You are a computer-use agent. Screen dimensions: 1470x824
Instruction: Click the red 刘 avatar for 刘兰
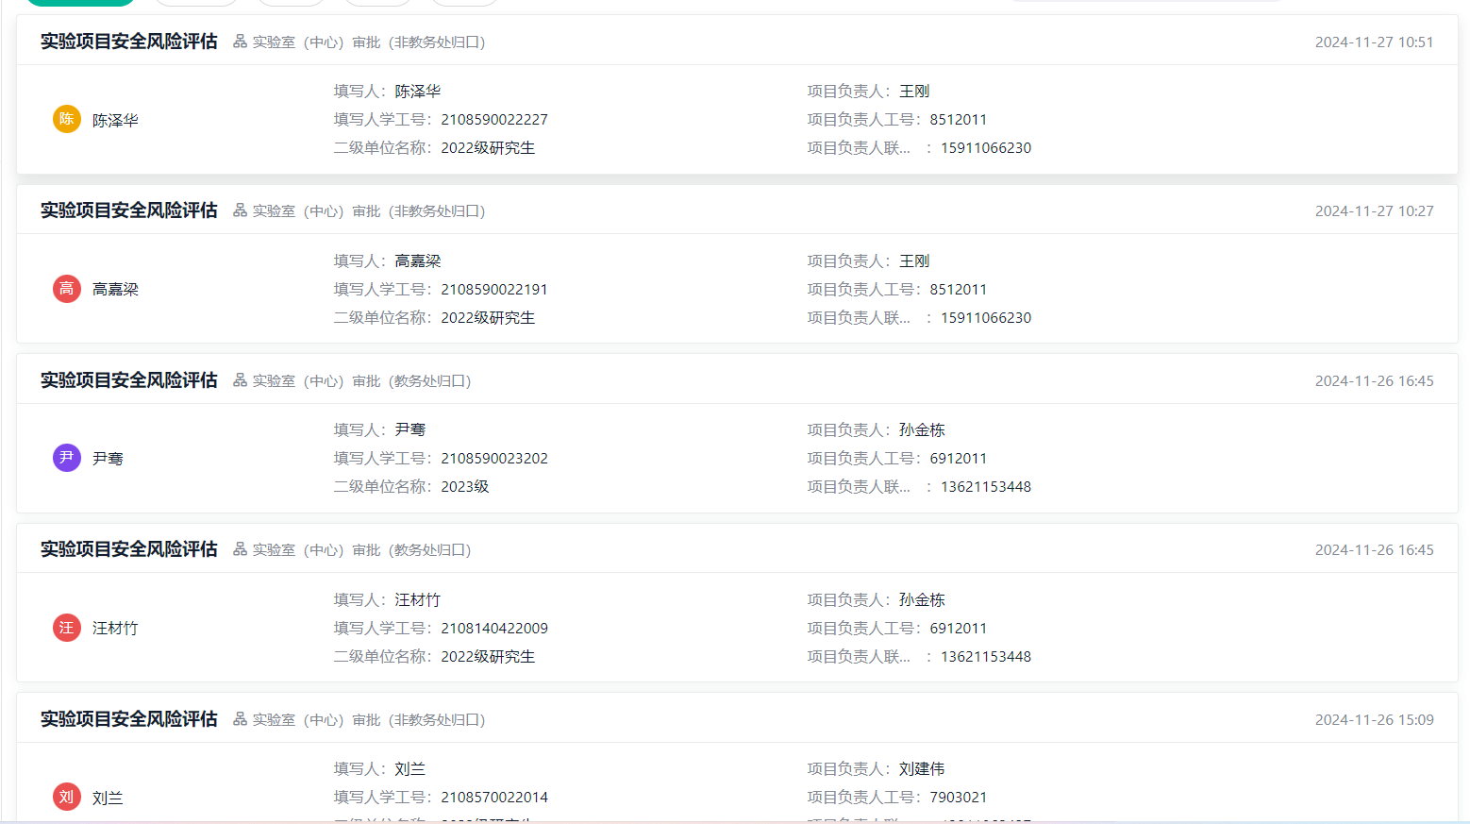(x=66, y=797)
